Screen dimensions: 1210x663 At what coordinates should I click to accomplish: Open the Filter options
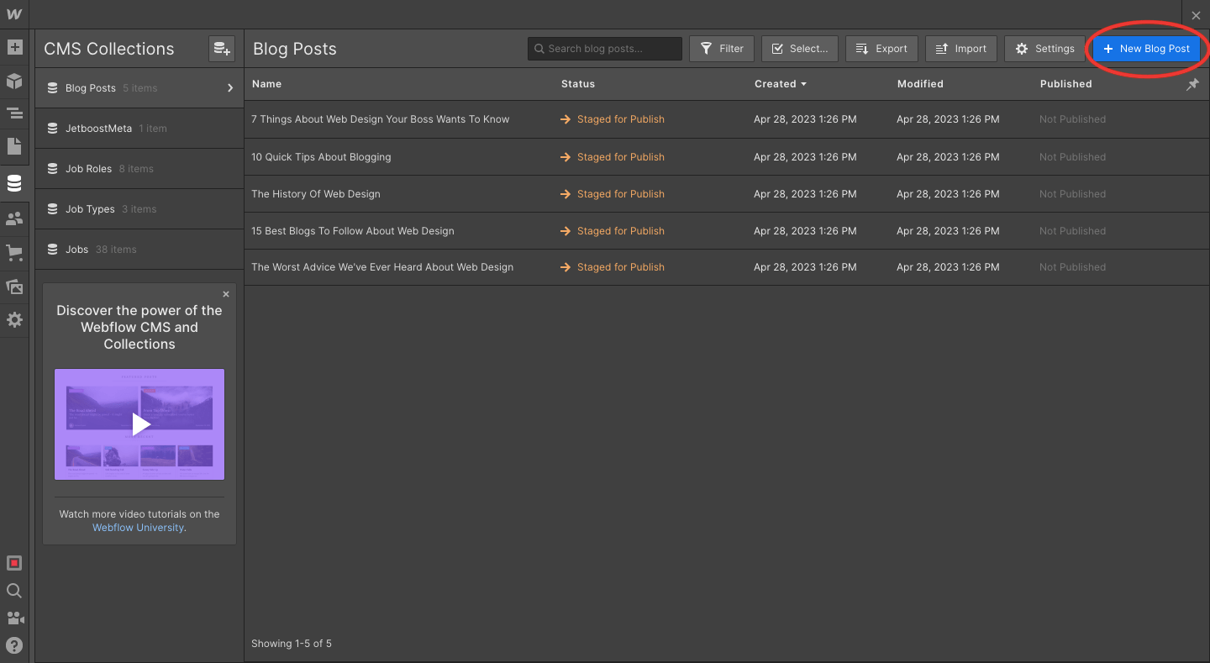click(x=722, y=49)
